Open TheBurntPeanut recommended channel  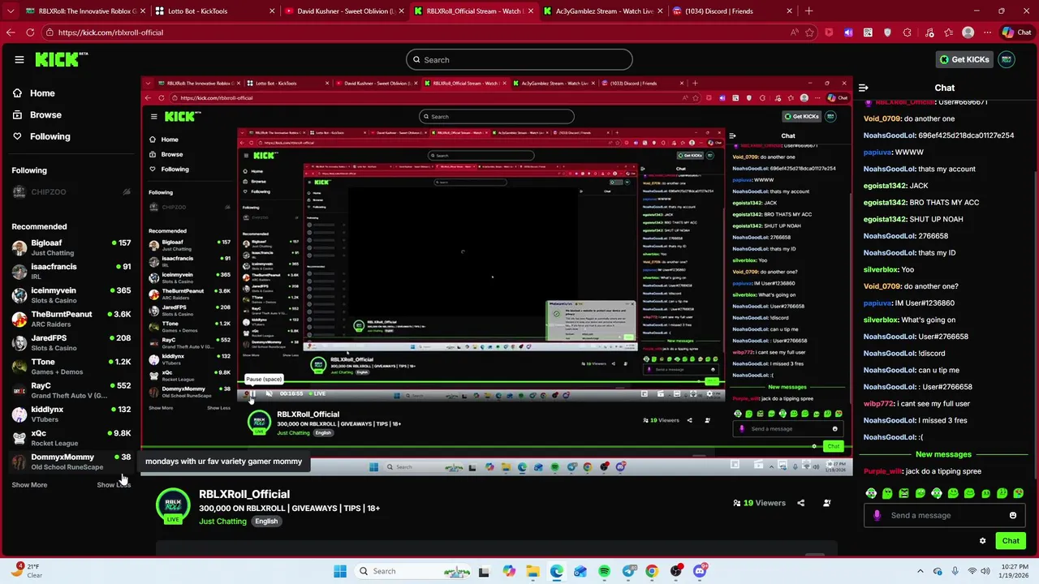click(x=71, y=319)
